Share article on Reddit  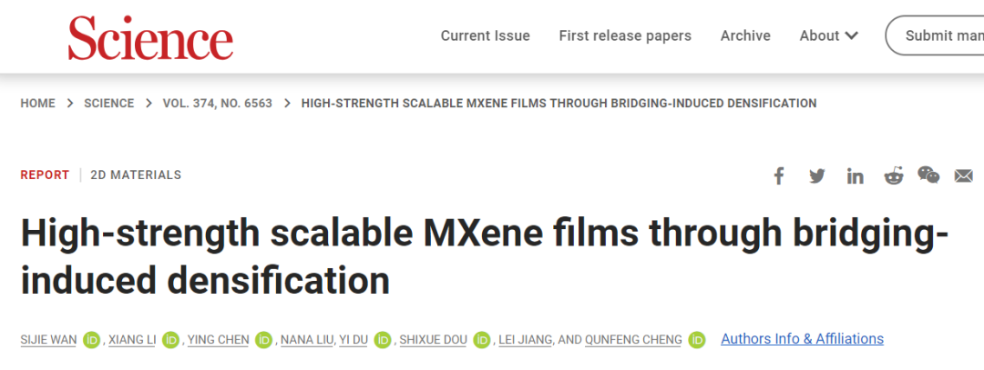tap(894, 176)
